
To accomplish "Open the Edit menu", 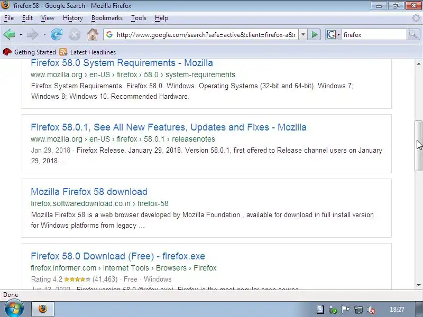I will click(27, 18).
